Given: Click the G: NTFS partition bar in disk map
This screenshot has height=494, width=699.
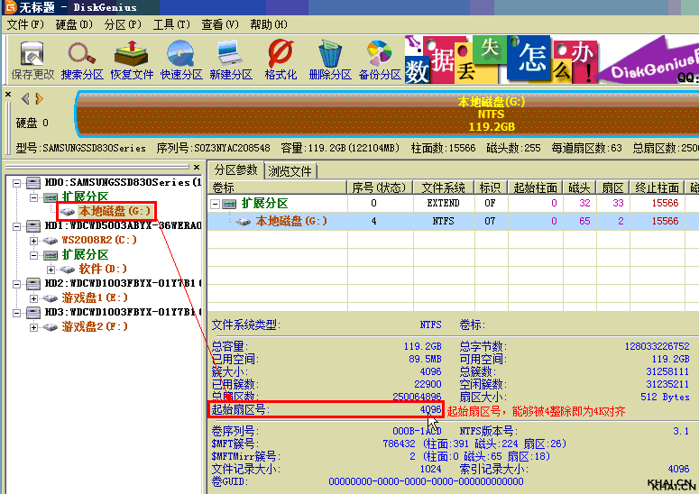Looking at the screenshot, I should tap(388, 114).
